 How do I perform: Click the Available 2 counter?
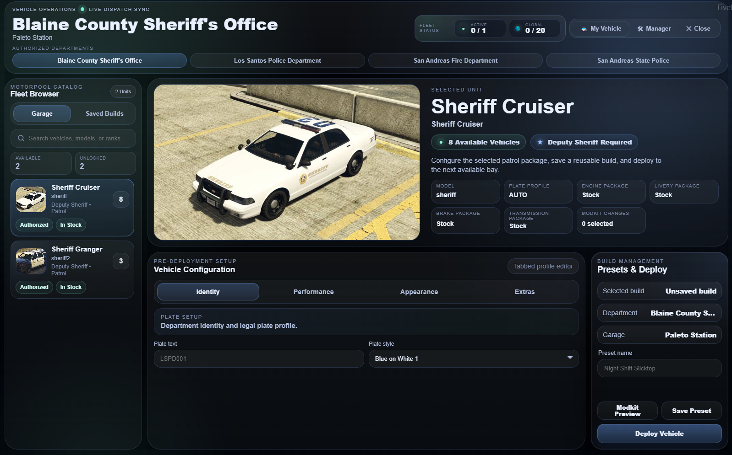pos(41,163)
